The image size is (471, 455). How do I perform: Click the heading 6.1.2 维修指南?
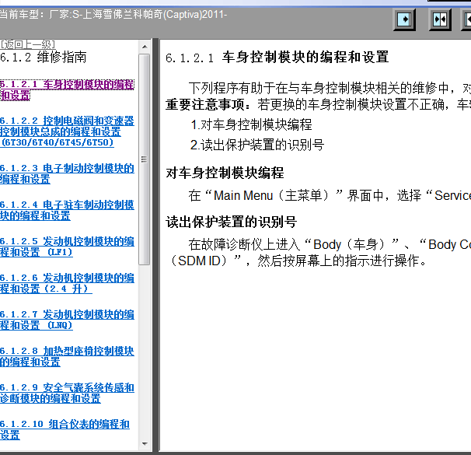(44, 57)
